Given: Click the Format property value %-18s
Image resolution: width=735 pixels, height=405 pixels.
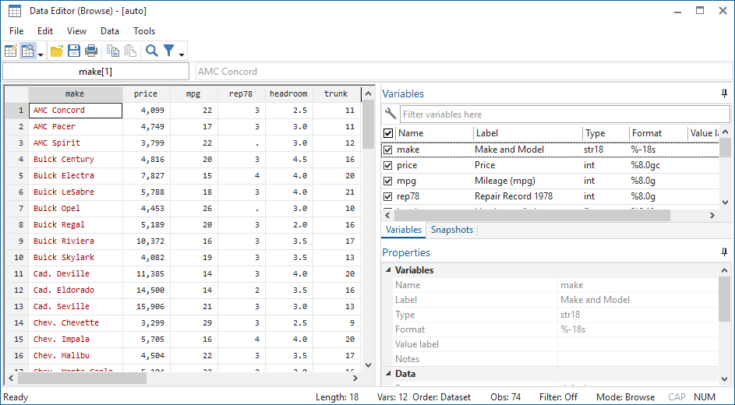Looking at the screenshot, I should pos(638,329).
